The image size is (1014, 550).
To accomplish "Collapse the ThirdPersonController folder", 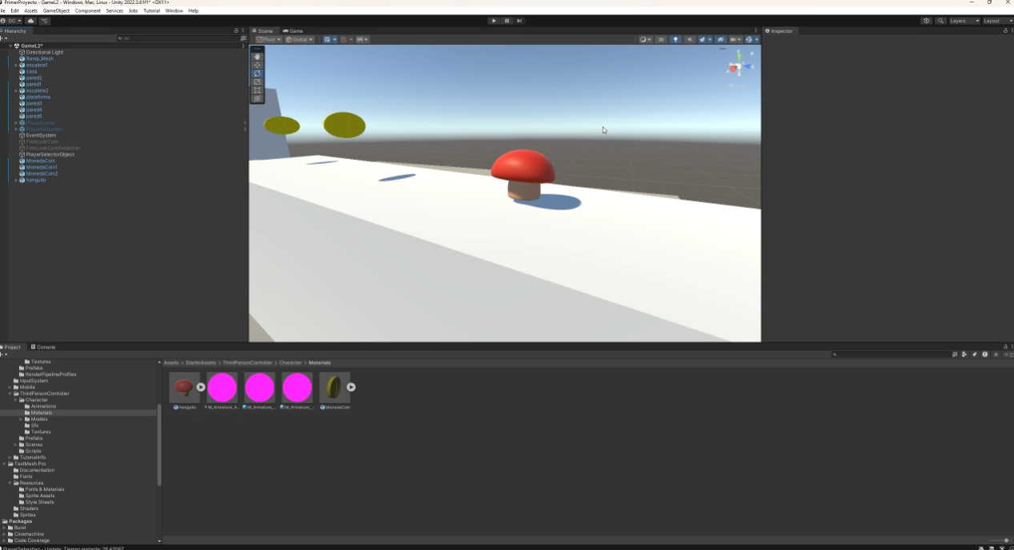I will click(10, 393).
